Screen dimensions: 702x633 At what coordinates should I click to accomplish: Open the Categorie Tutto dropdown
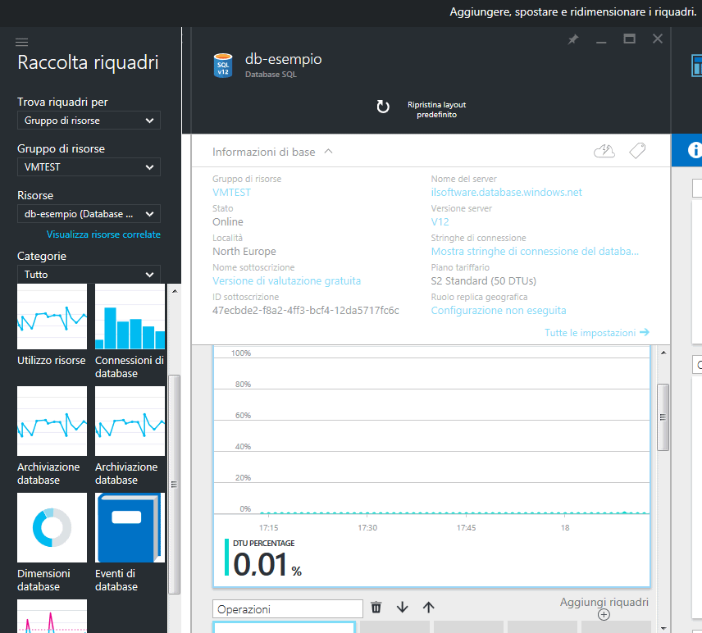pos(89,275)
